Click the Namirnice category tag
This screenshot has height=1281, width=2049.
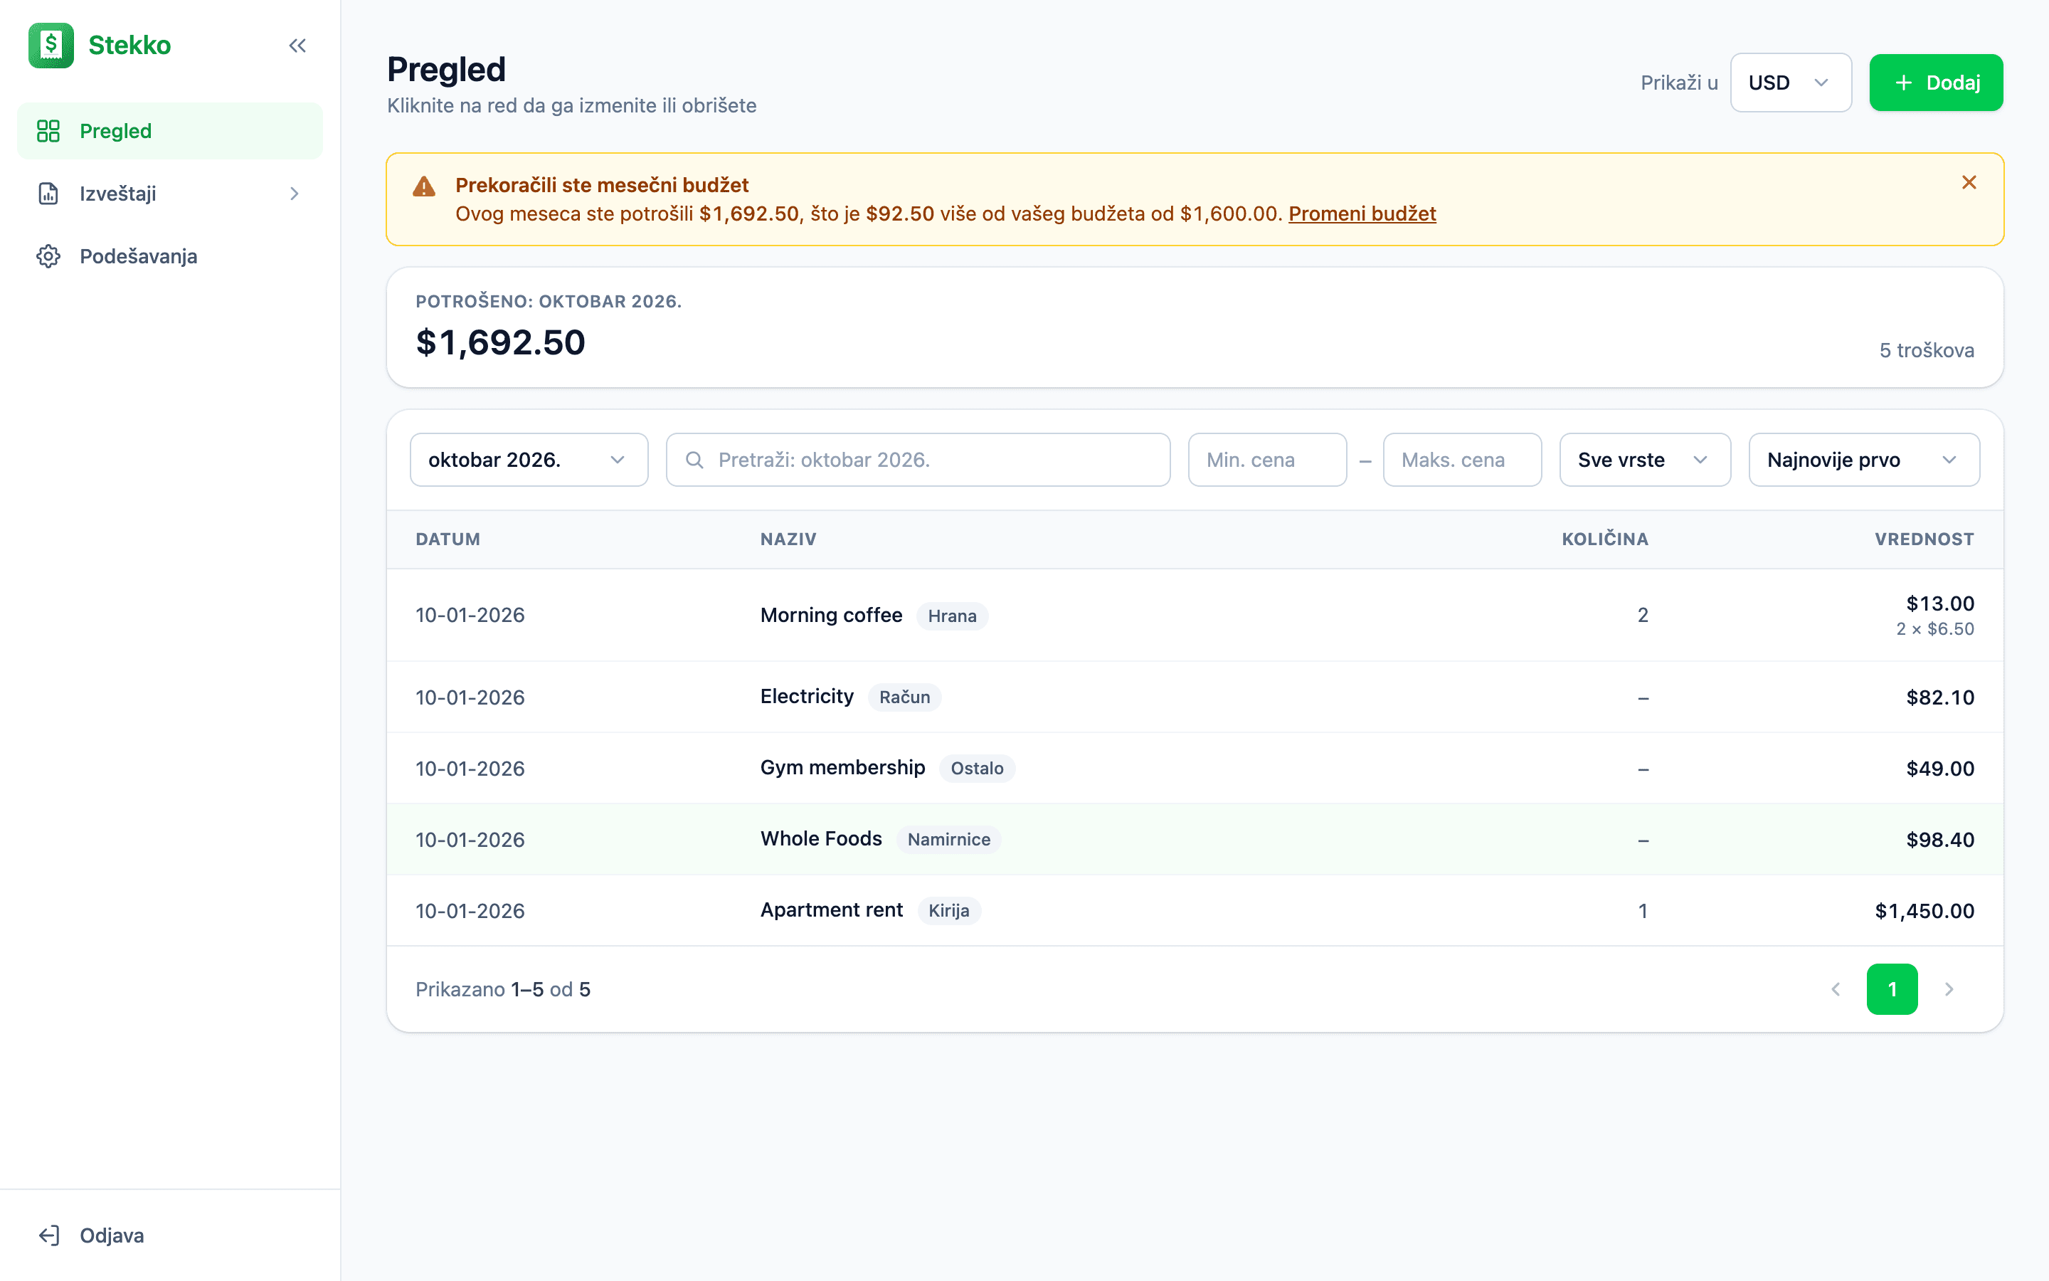click(948, 840)
